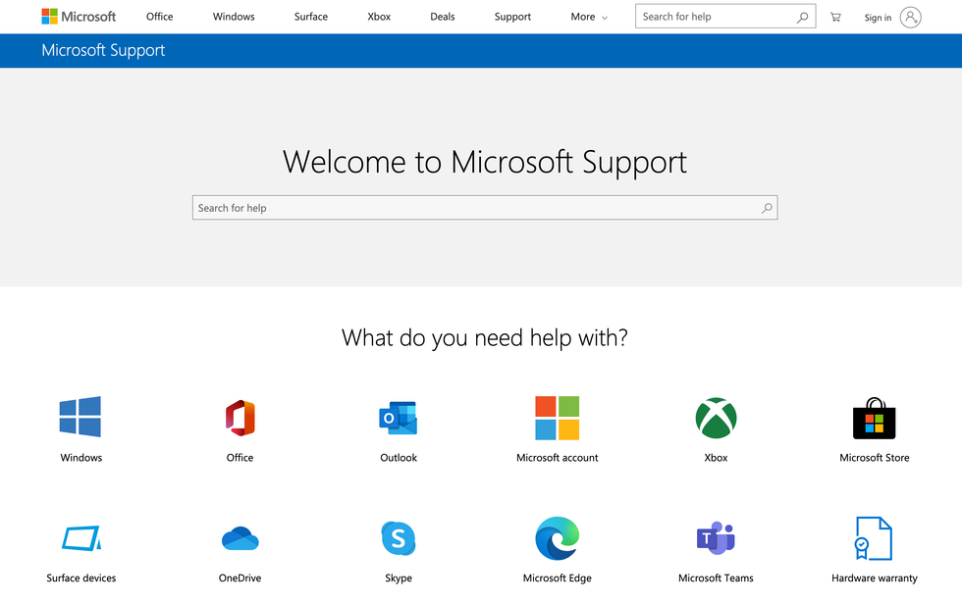
Task: Click the main help search field
Action: tap(484, 207)
